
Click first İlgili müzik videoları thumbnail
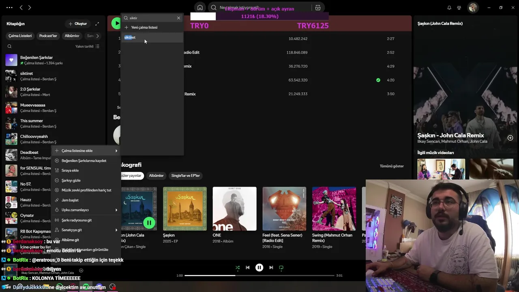tap(441, 169)
